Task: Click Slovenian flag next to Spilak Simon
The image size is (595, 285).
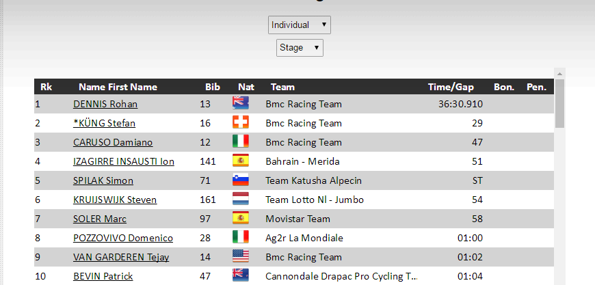Action: [240, 180]
